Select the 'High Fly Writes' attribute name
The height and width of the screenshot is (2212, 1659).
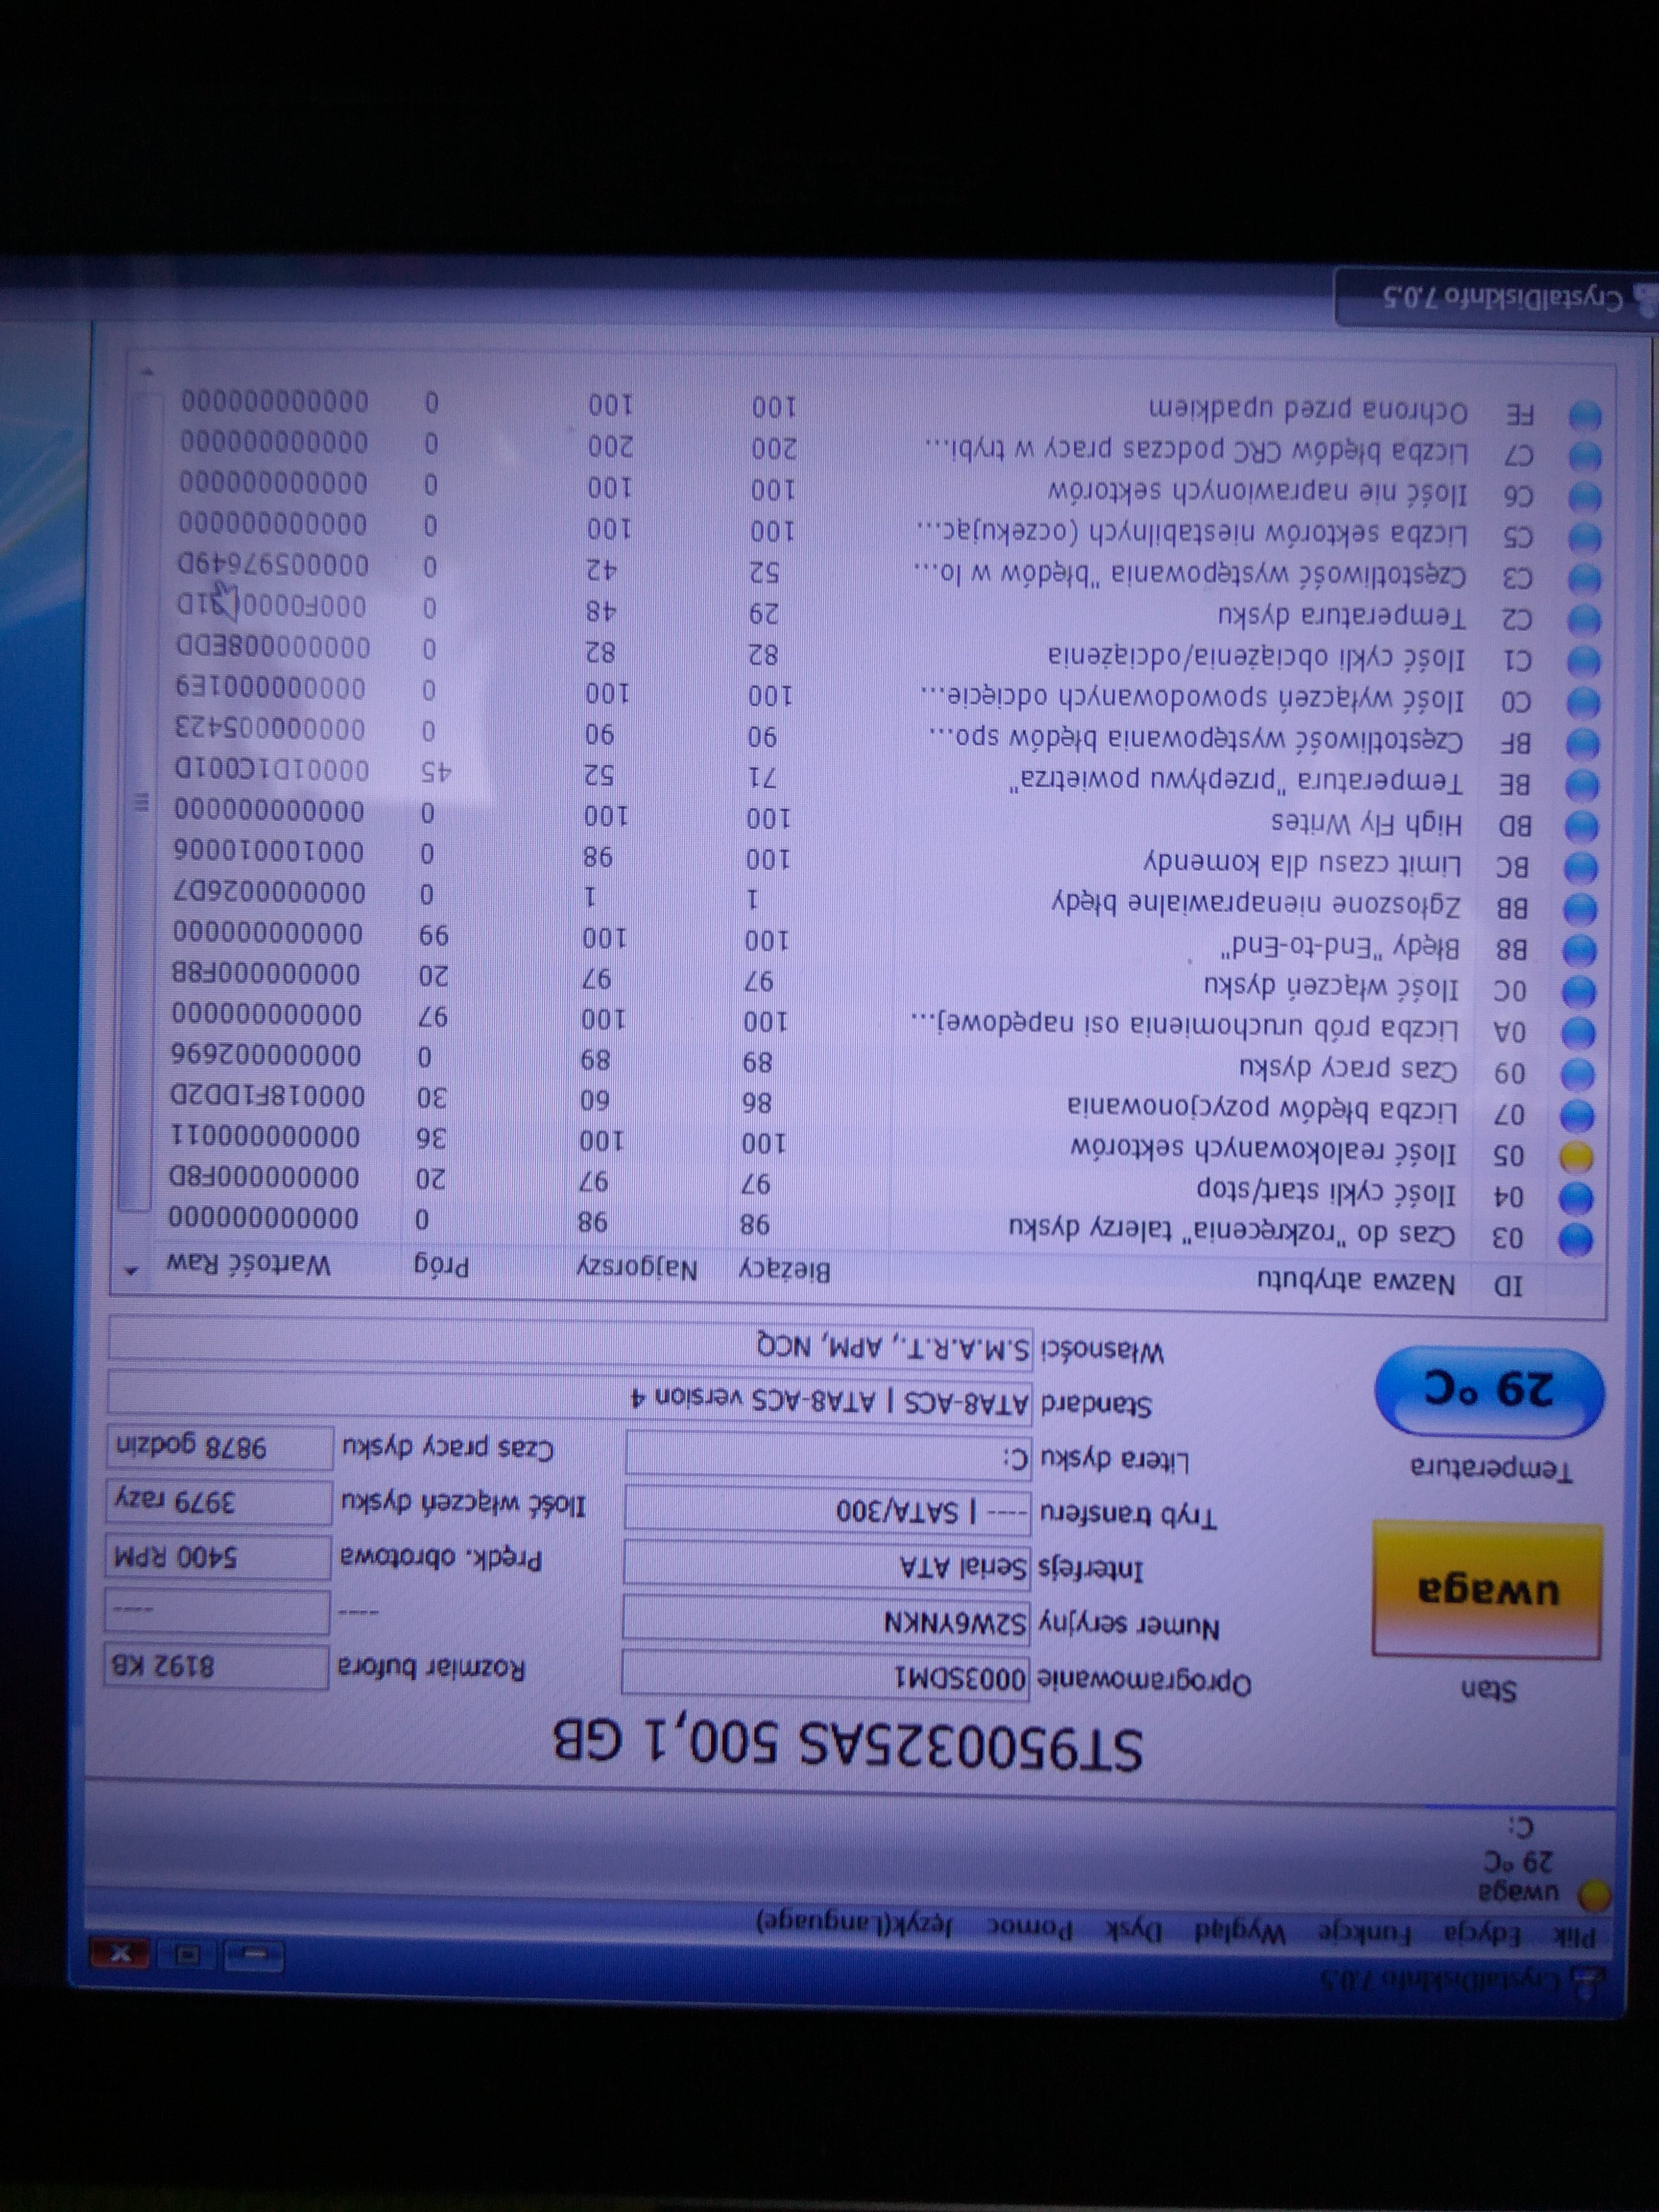click(x=1367, y=822)
